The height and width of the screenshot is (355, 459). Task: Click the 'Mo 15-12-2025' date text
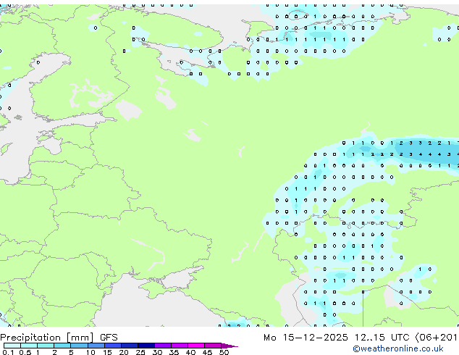(x=306, y=338)
